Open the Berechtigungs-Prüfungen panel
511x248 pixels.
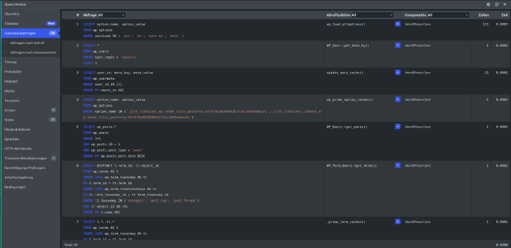[30, 168]
